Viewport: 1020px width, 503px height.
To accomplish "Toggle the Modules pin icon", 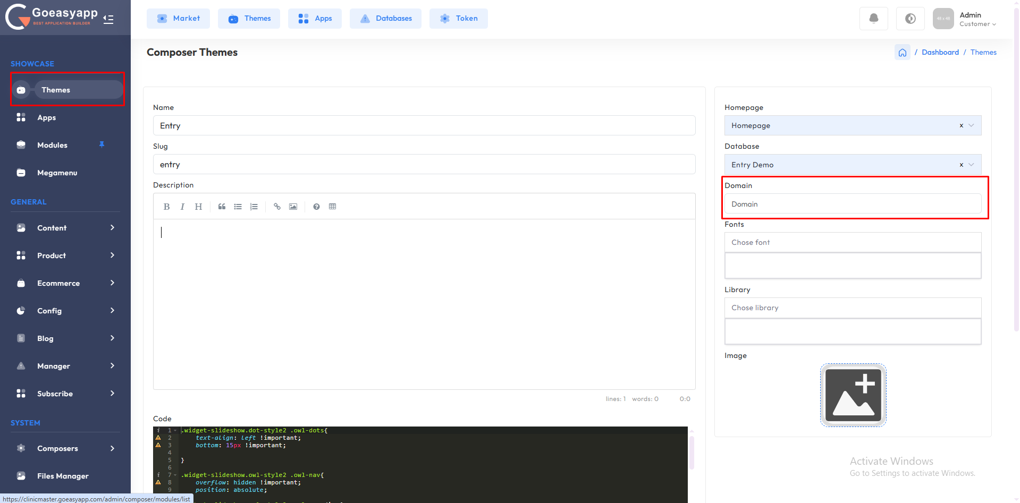I will coord(102,144).
